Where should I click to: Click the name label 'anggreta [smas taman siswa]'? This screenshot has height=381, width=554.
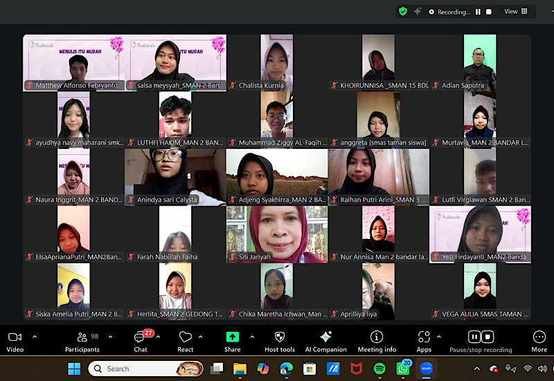coord(384,143)
